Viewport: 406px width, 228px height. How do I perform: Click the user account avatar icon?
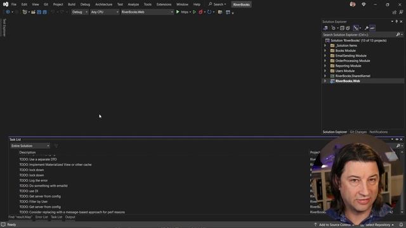point(353,4)
